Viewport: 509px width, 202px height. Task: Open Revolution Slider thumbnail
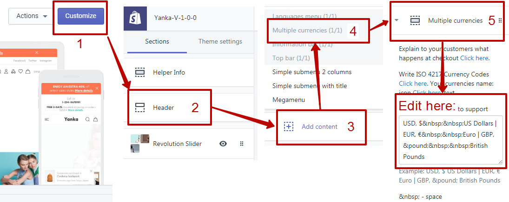(x=140, y=144)
